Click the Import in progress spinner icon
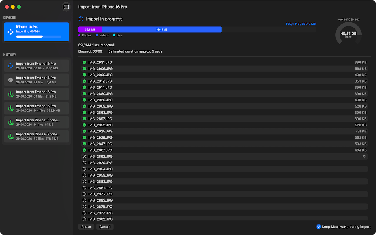This screenshot has height=235, width=376. coord(81,19)
